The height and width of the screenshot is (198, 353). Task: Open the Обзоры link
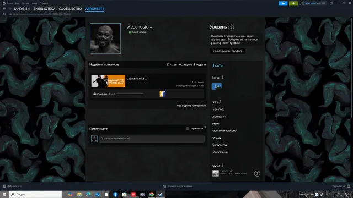216,138
